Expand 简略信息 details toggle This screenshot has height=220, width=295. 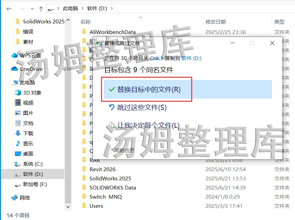[119, 150]
